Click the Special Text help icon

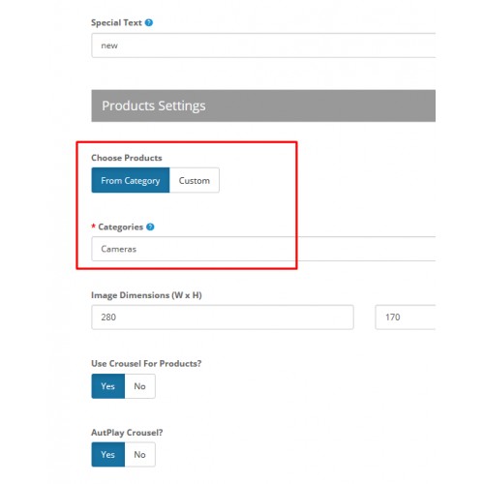click(149, 22)
